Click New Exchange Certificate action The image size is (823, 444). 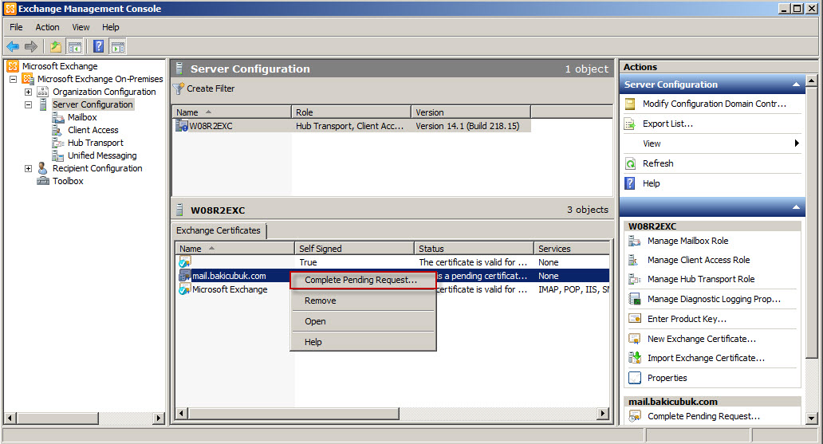pos(702,339)
